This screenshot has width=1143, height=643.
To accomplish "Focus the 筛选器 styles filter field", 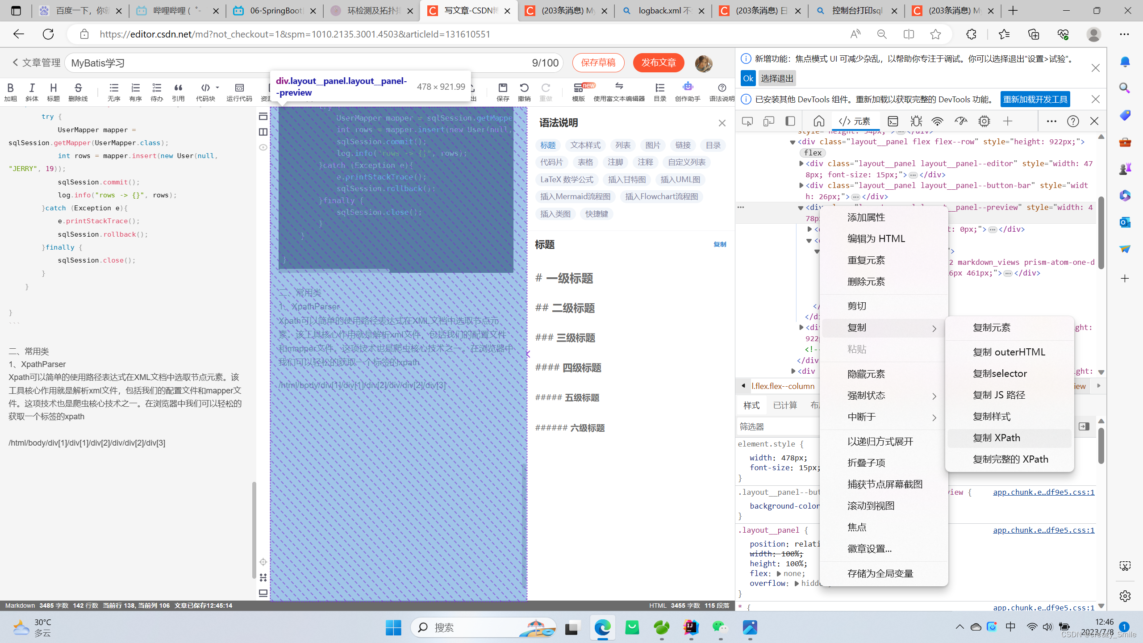I will [778, 427].
